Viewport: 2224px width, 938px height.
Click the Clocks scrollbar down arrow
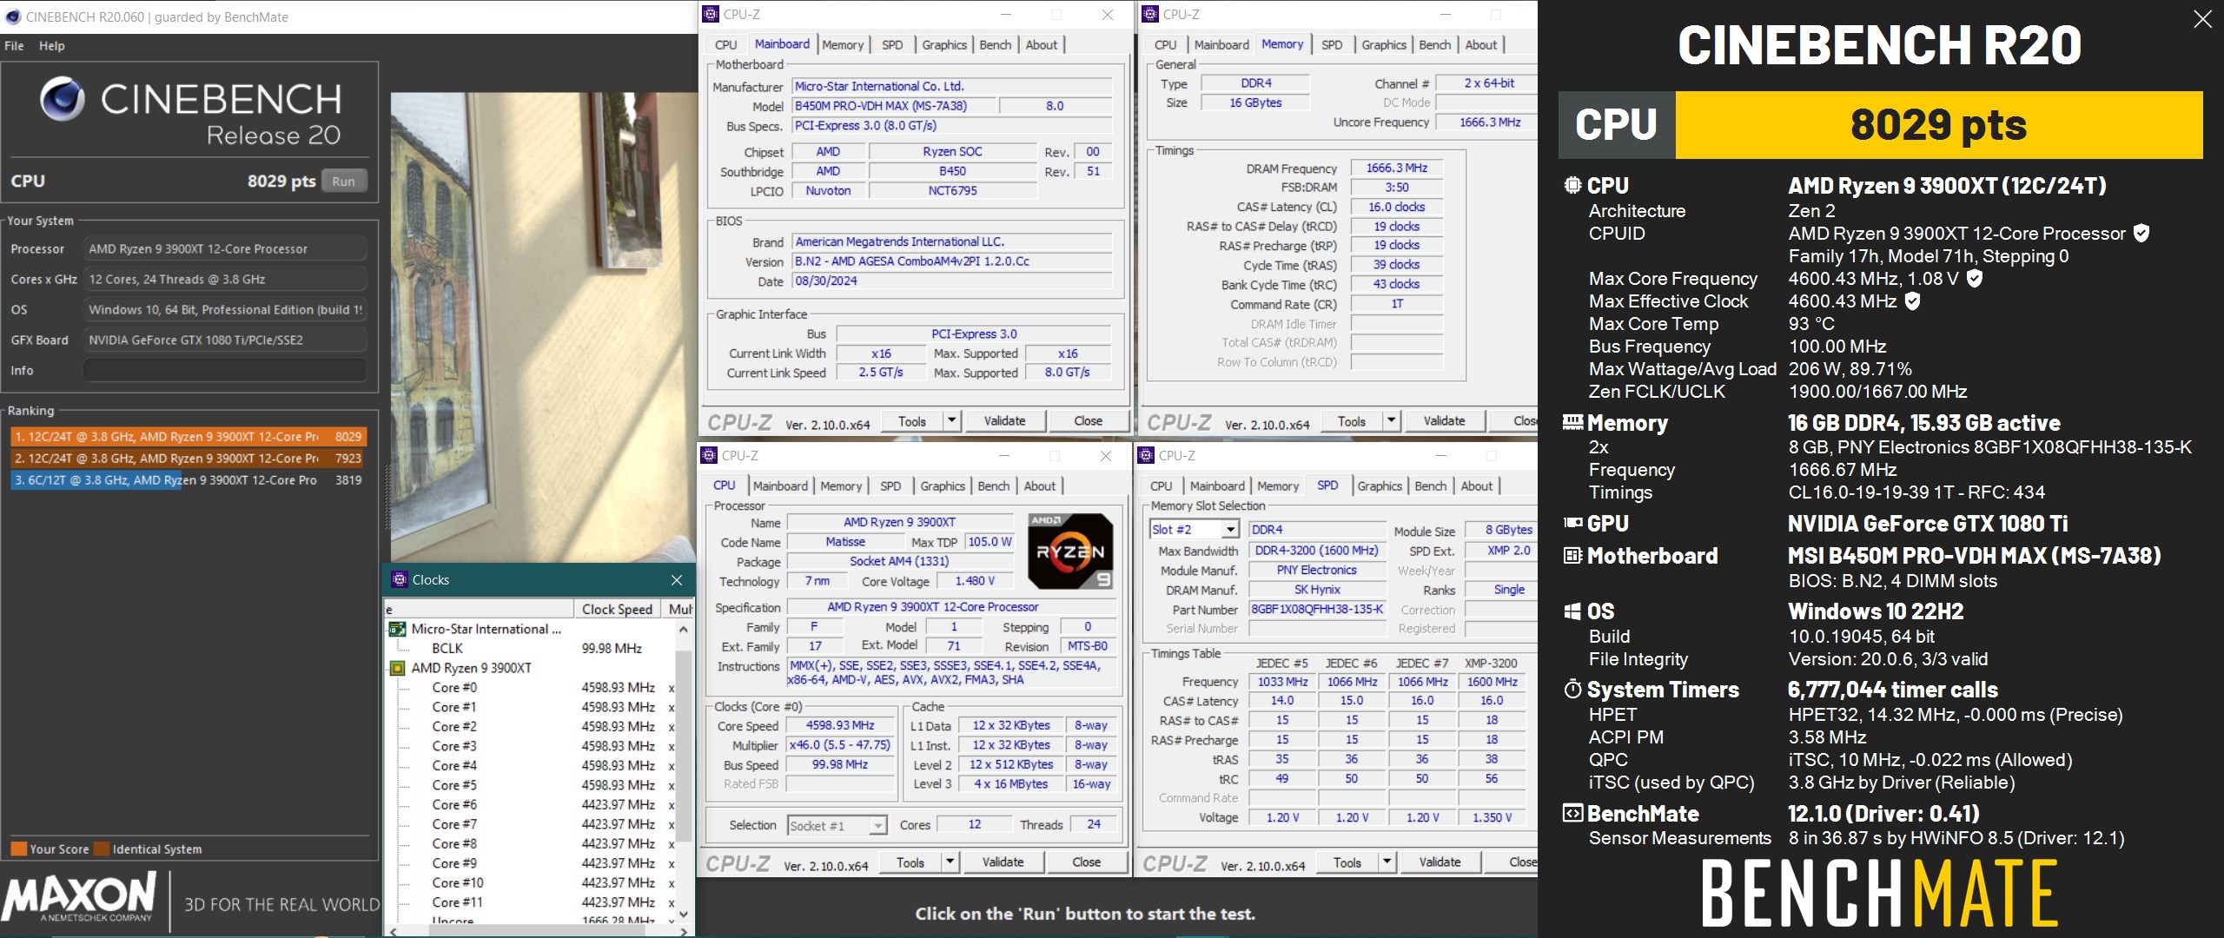pyautogui.click(x=684, y=914)
